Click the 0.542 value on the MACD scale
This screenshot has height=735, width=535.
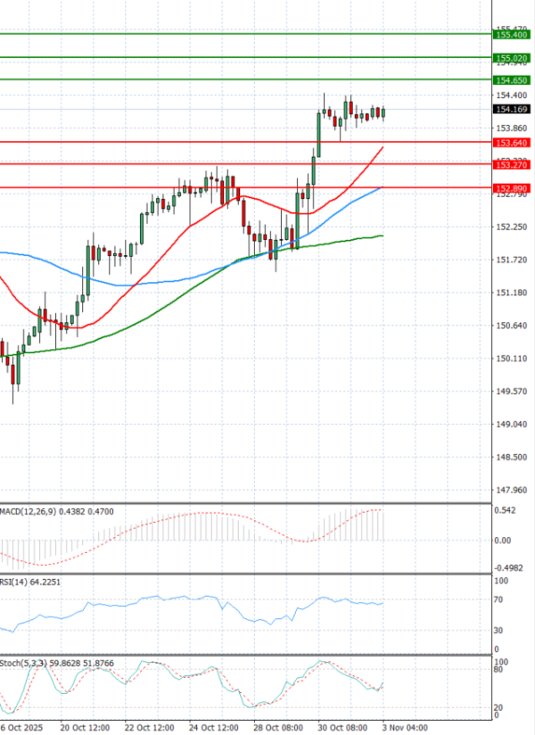tap(507, 510)
